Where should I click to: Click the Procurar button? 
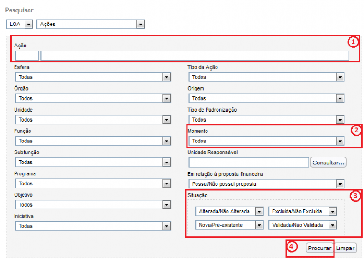tap(319, 248)
